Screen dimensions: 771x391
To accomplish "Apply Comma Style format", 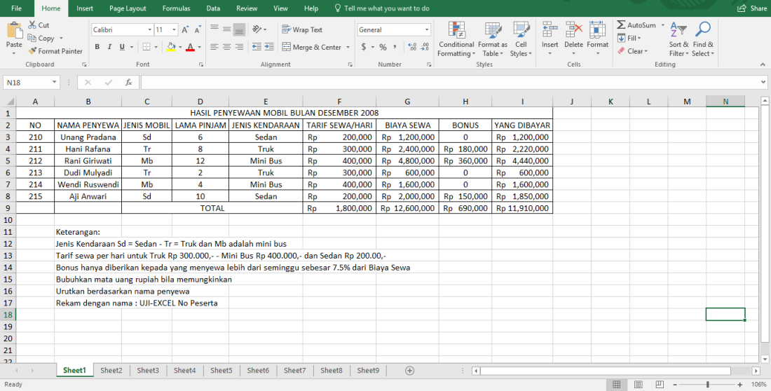I will (x=395, y=47).
